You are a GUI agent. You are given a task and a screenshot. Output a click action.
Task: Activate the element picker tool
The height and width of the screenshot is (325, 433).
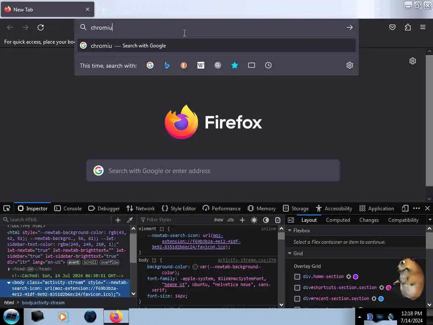pyautogui.click(x=7, y=208)
